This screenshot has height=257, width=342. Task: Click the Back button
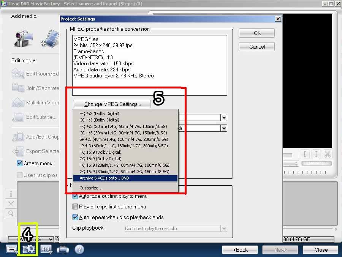[240, 250]
